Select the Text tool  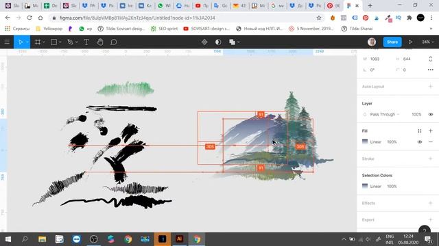click(x=86, y=42)
